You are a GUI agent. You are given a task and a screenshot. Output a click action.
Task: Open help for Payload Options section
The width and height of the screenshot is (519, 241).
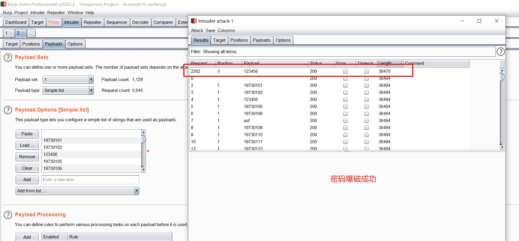pos(8,110)
